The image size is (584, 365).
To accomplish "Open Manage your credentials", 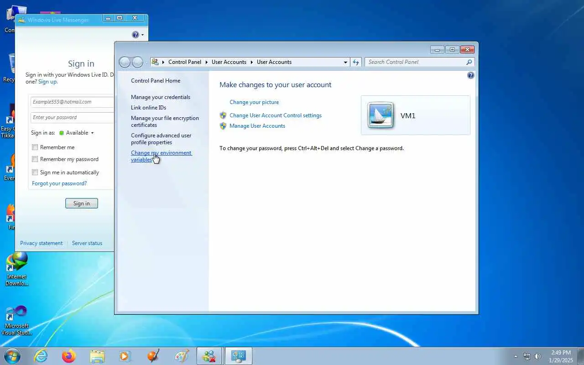I will coord(161,97).
